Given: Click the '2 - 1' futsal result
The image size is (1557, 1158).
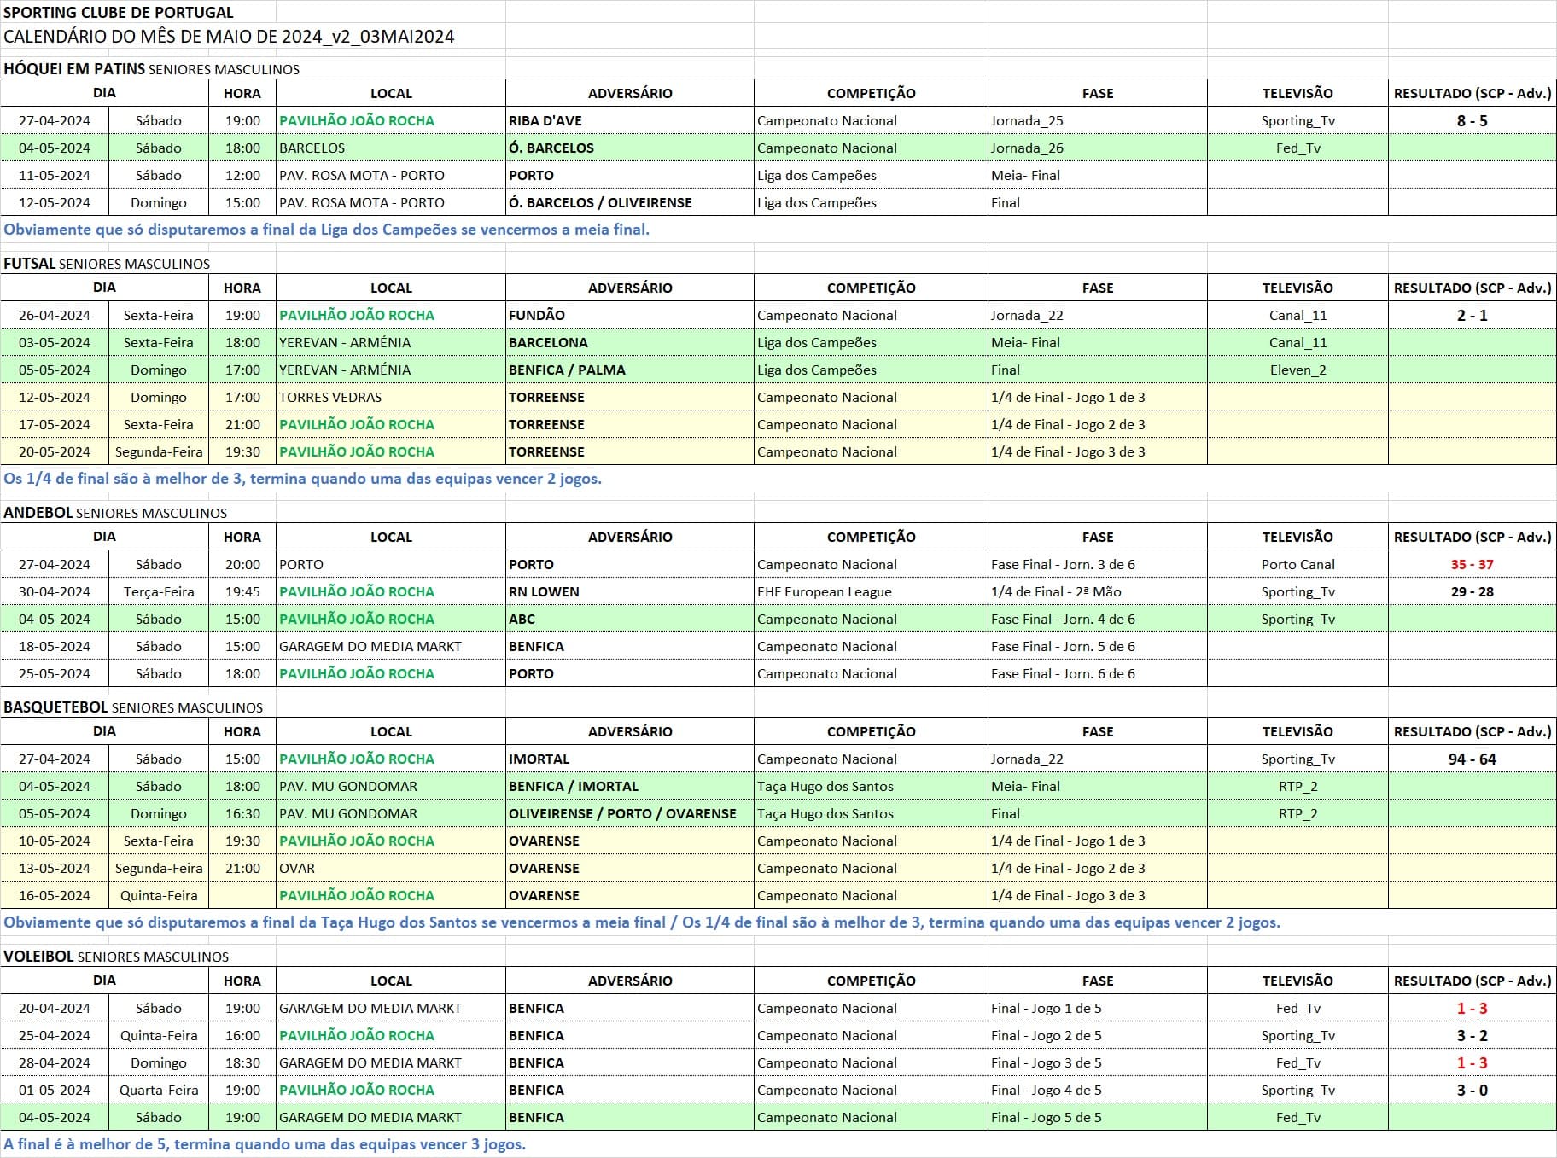Looking at the screenshot, I should coord(1472,315).
